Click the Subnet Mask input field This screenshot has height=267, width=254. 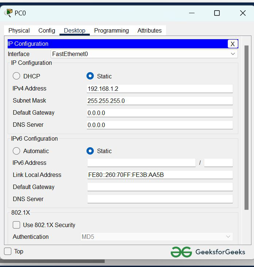pyautogui.click(x=159, y=101)
